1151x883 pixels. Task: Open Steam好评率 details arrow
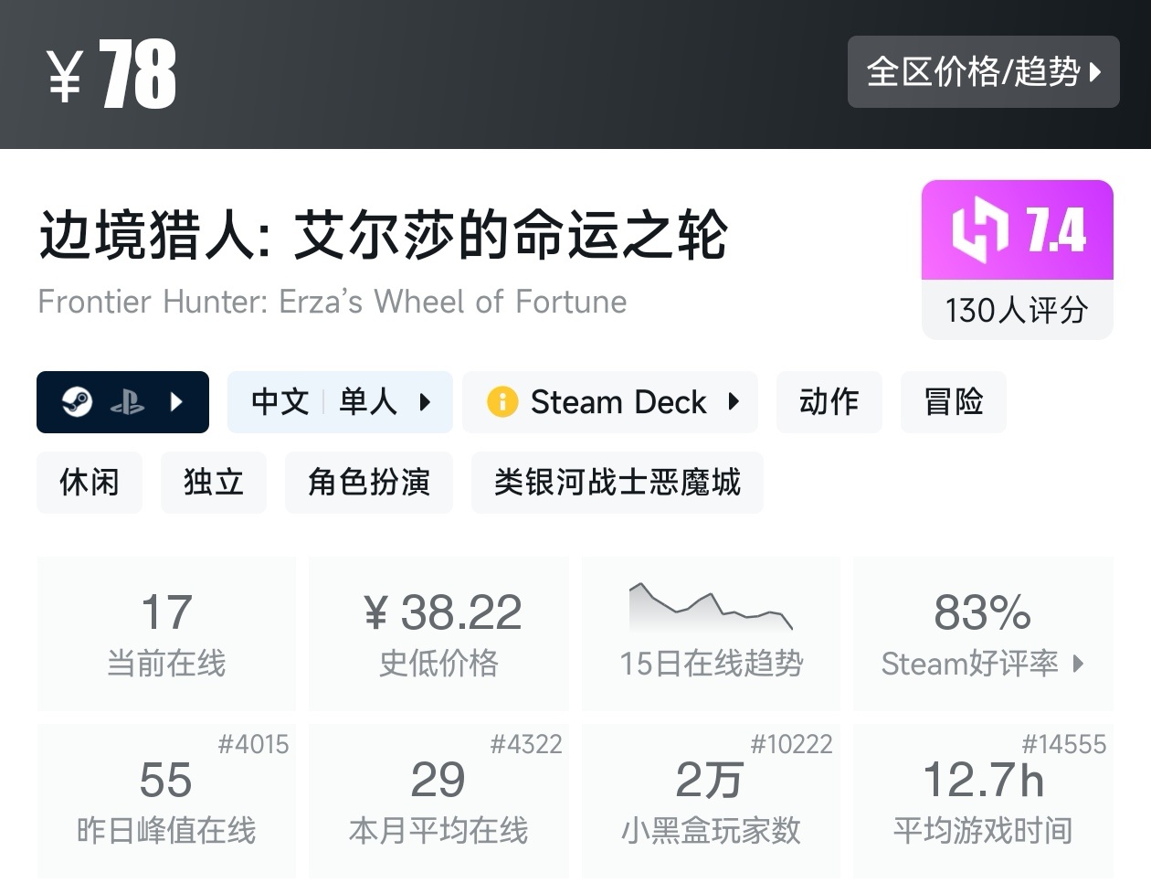1079,664
